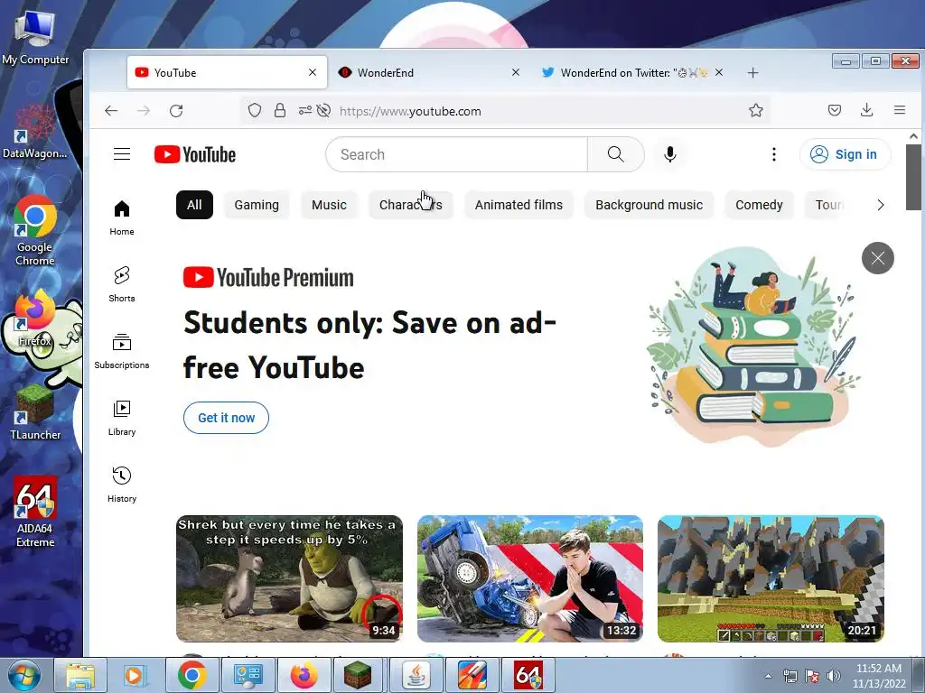The image size is (925, 693).
Task: Open Firefox downloads panel
Action: click(x=866, y=110)
